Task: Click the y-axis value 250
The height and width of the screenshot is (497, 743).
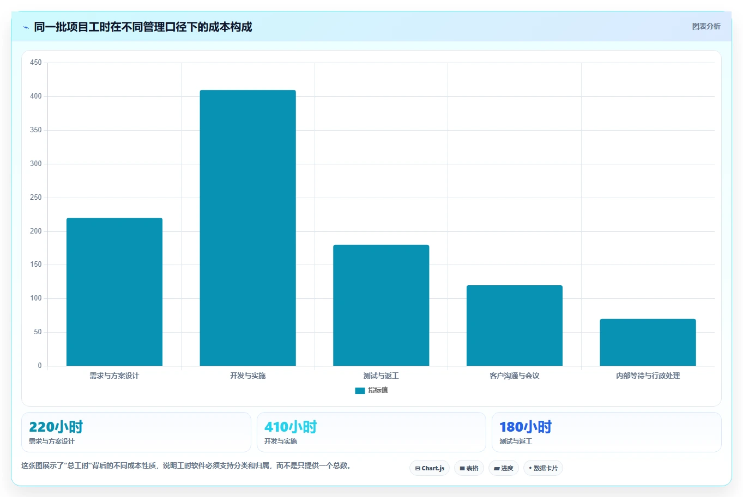Action: click(x=36, y=198)
